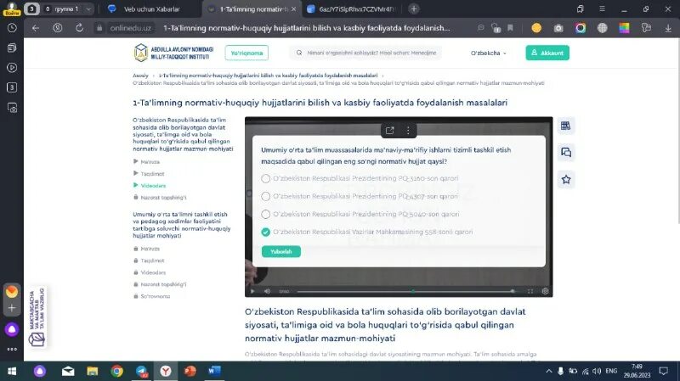Open the screenshot tool icon in sidebar
The width and height of the screenshot is (680, 381).
[x=12, y=108]
